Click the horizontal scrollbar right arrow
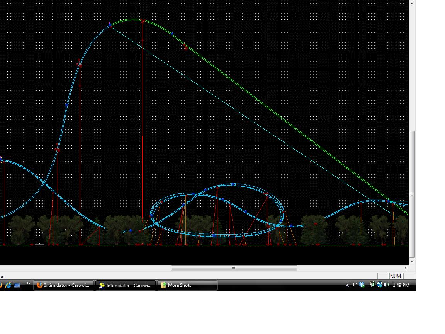Viewport: 445px width, 334px height. 405,268
